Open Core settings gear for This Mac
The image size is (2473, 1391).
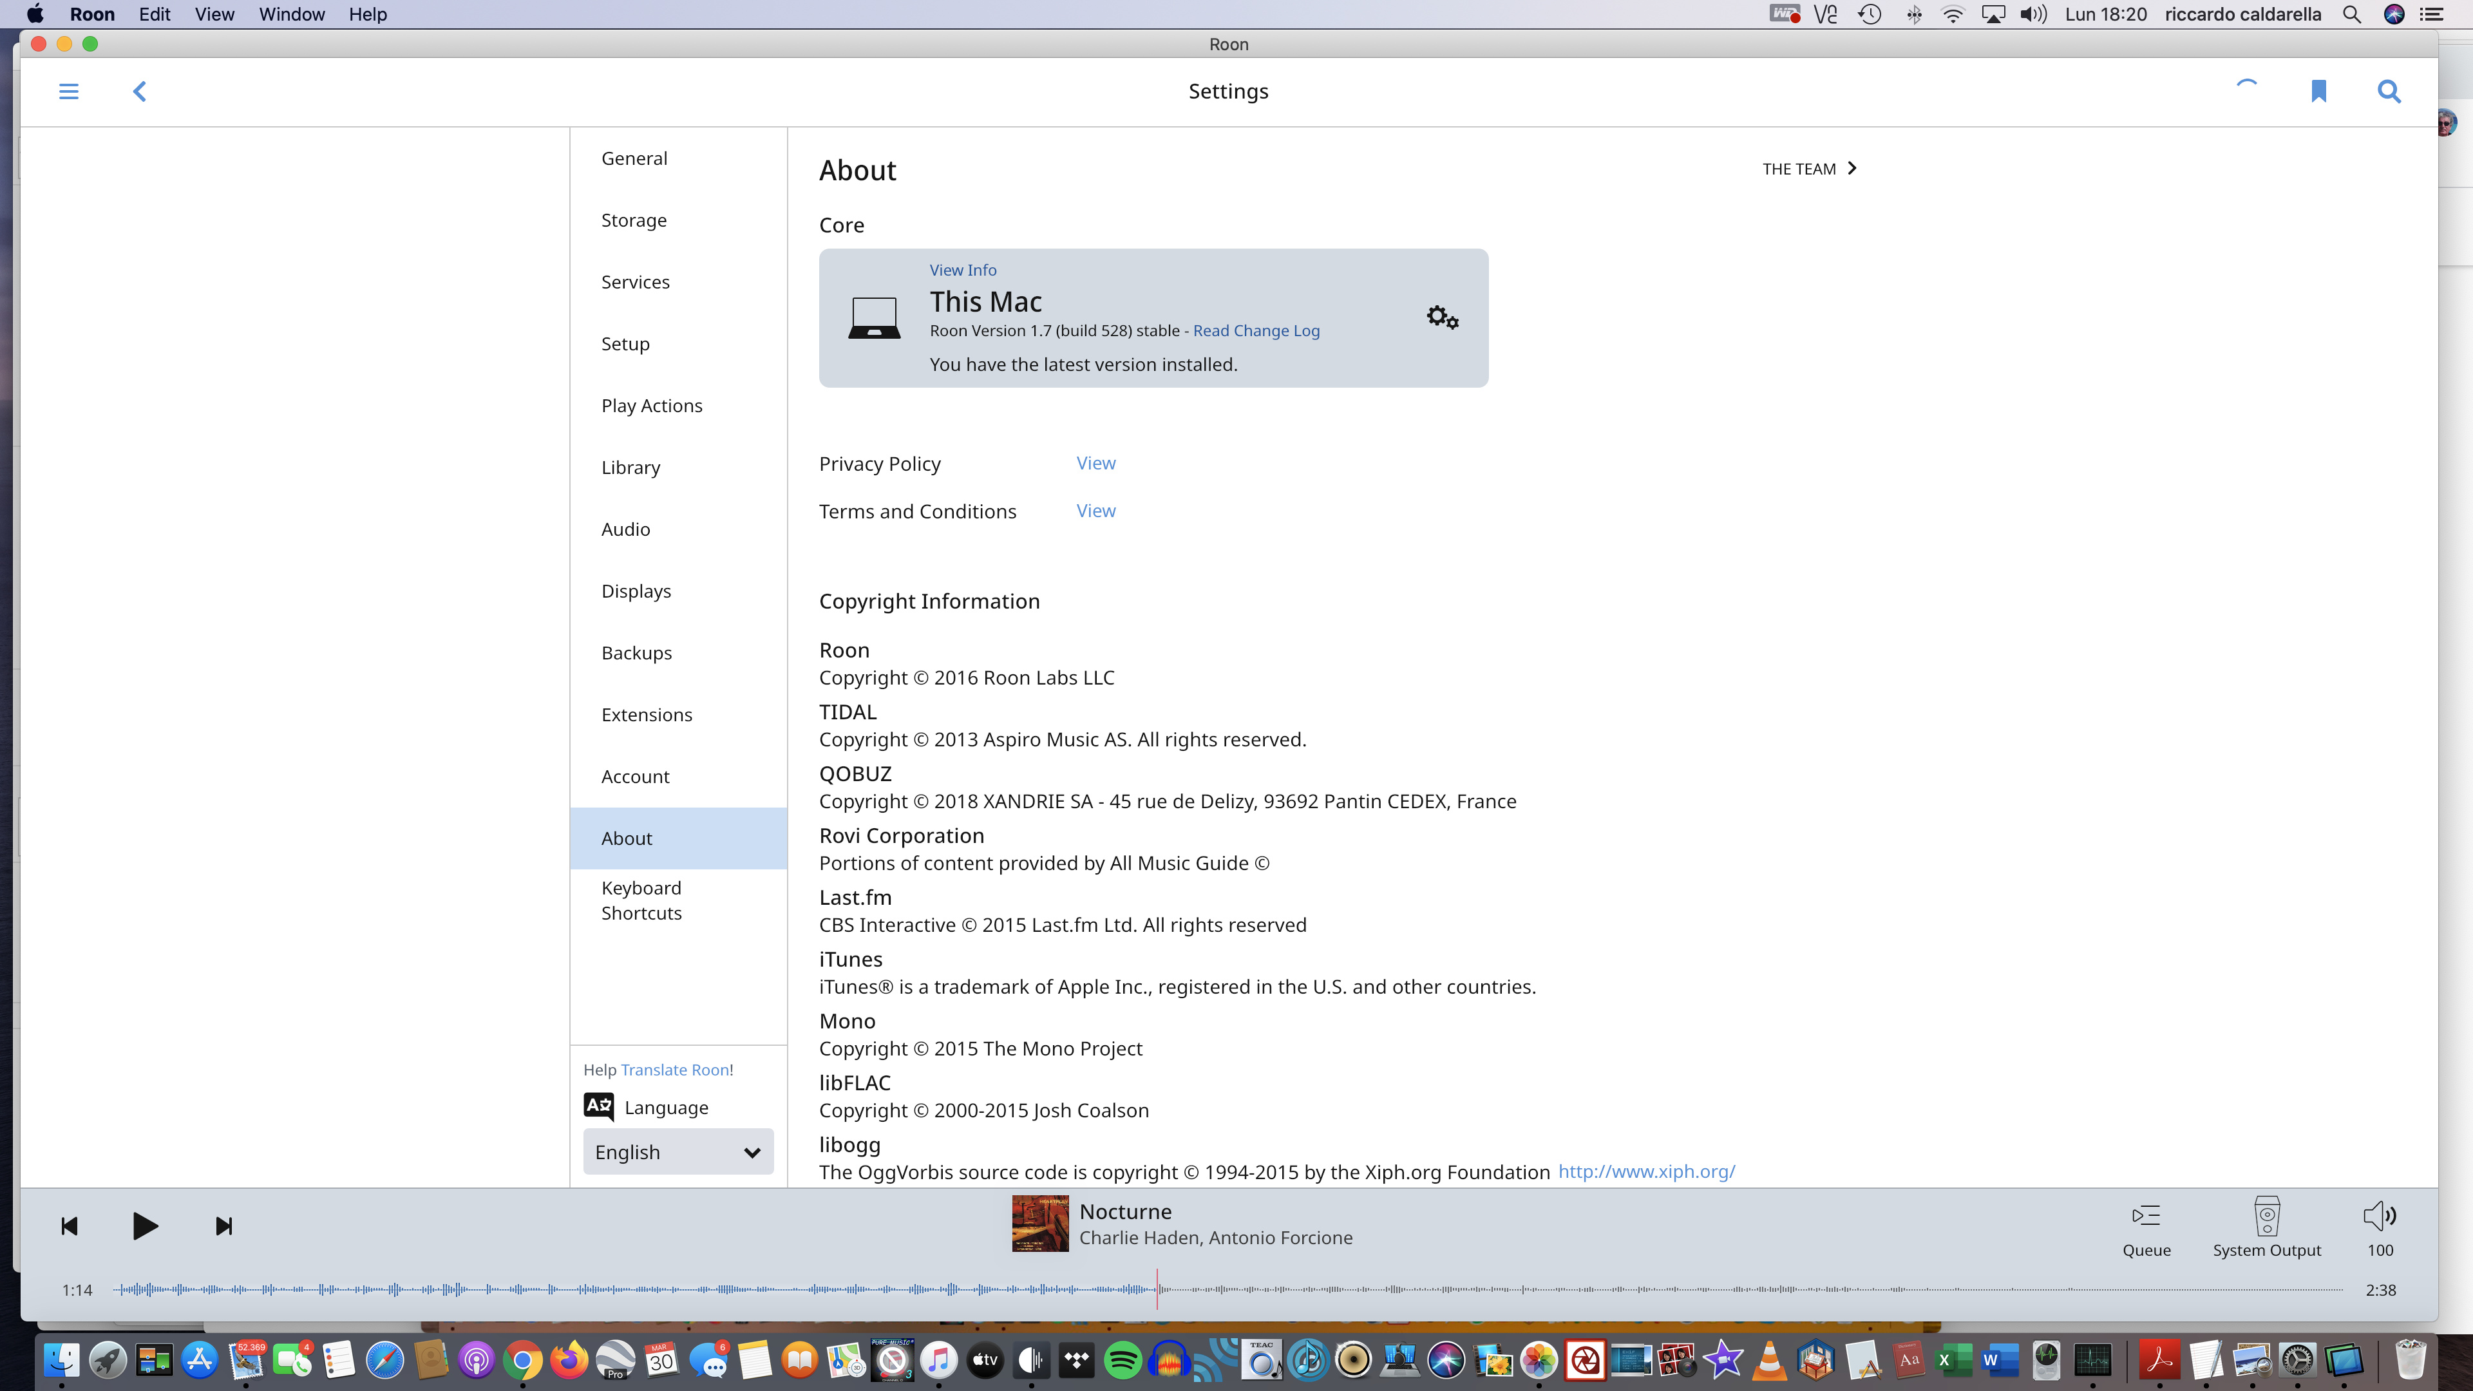(1442, 317)
